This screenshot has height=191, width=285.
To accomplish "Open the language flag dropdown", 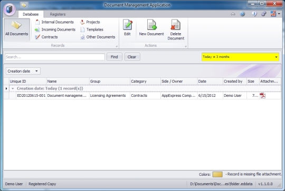I will tap(275, 14).
